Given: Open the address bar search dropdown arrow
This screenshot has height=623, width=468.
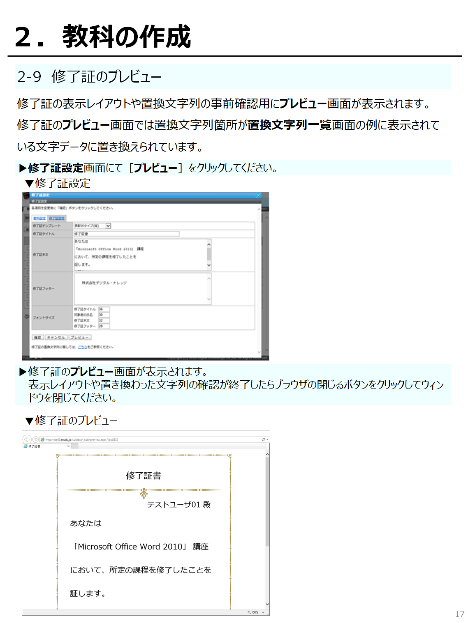Looking at the screenshot, I should click(268, 439).
